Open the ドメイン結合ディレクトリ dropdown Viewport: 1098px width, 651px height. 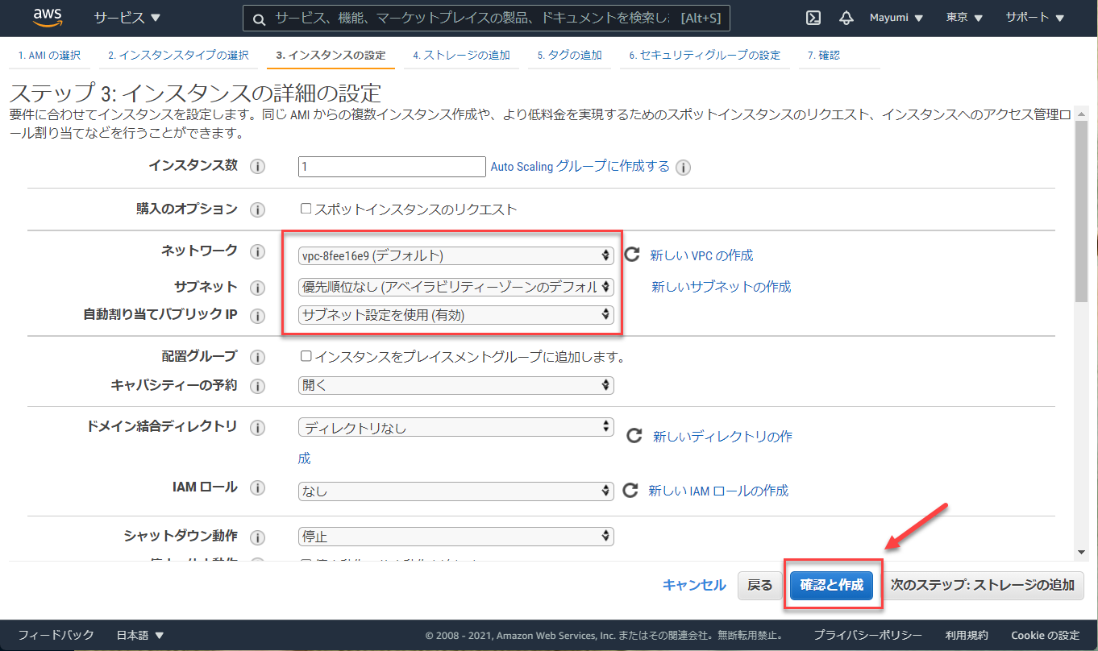[x=456, y=428]
